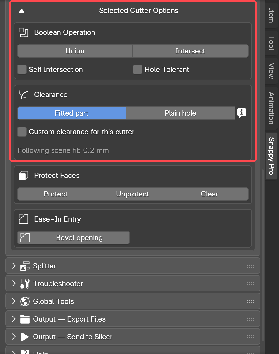Click the Boolean Operation icon
279x354 pixels.
click(x=24, y=32)
